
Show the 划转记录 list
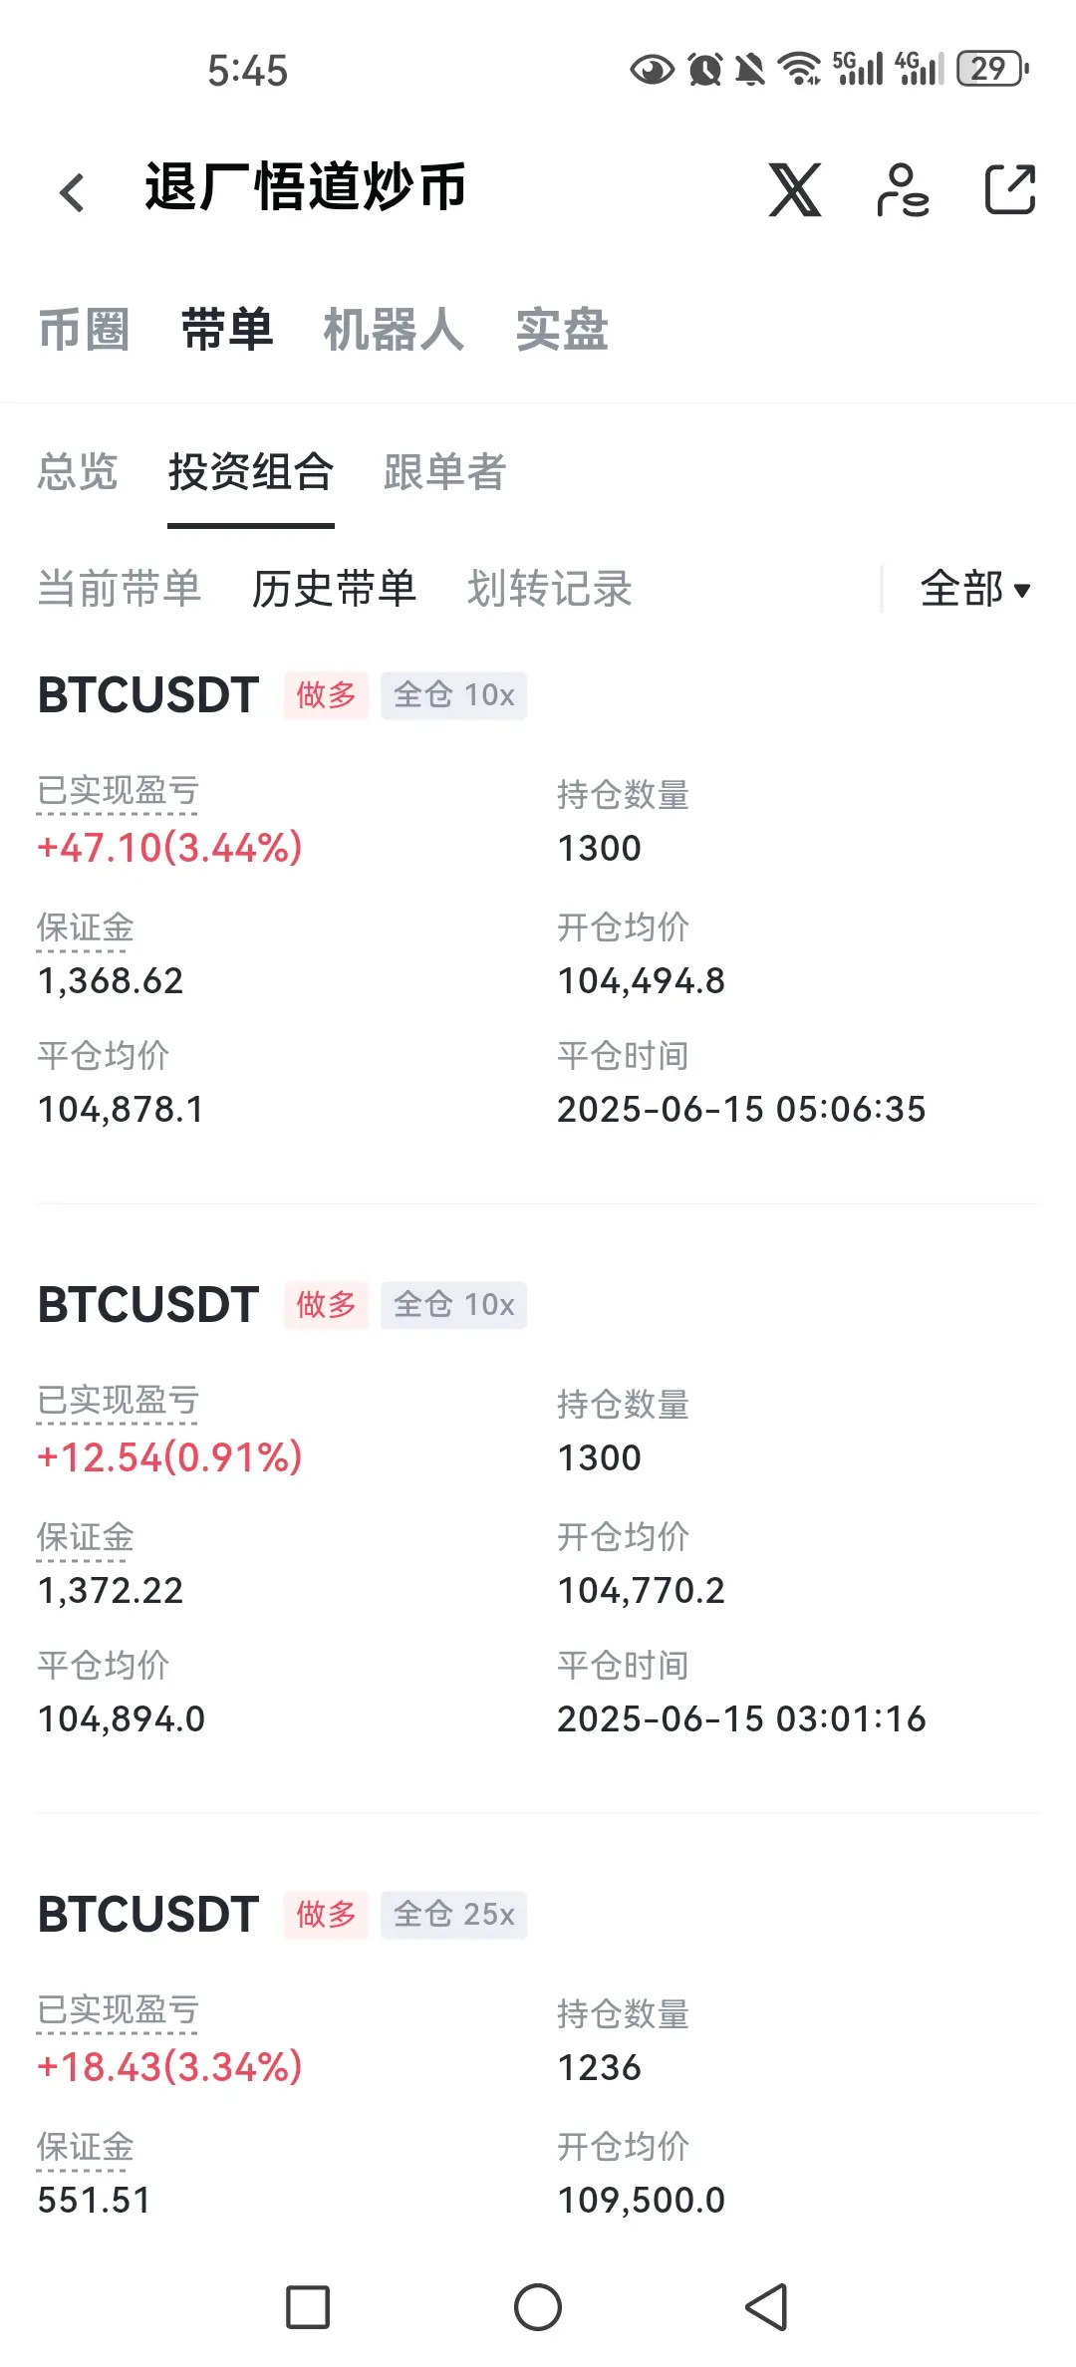click(x=550, y=589)
